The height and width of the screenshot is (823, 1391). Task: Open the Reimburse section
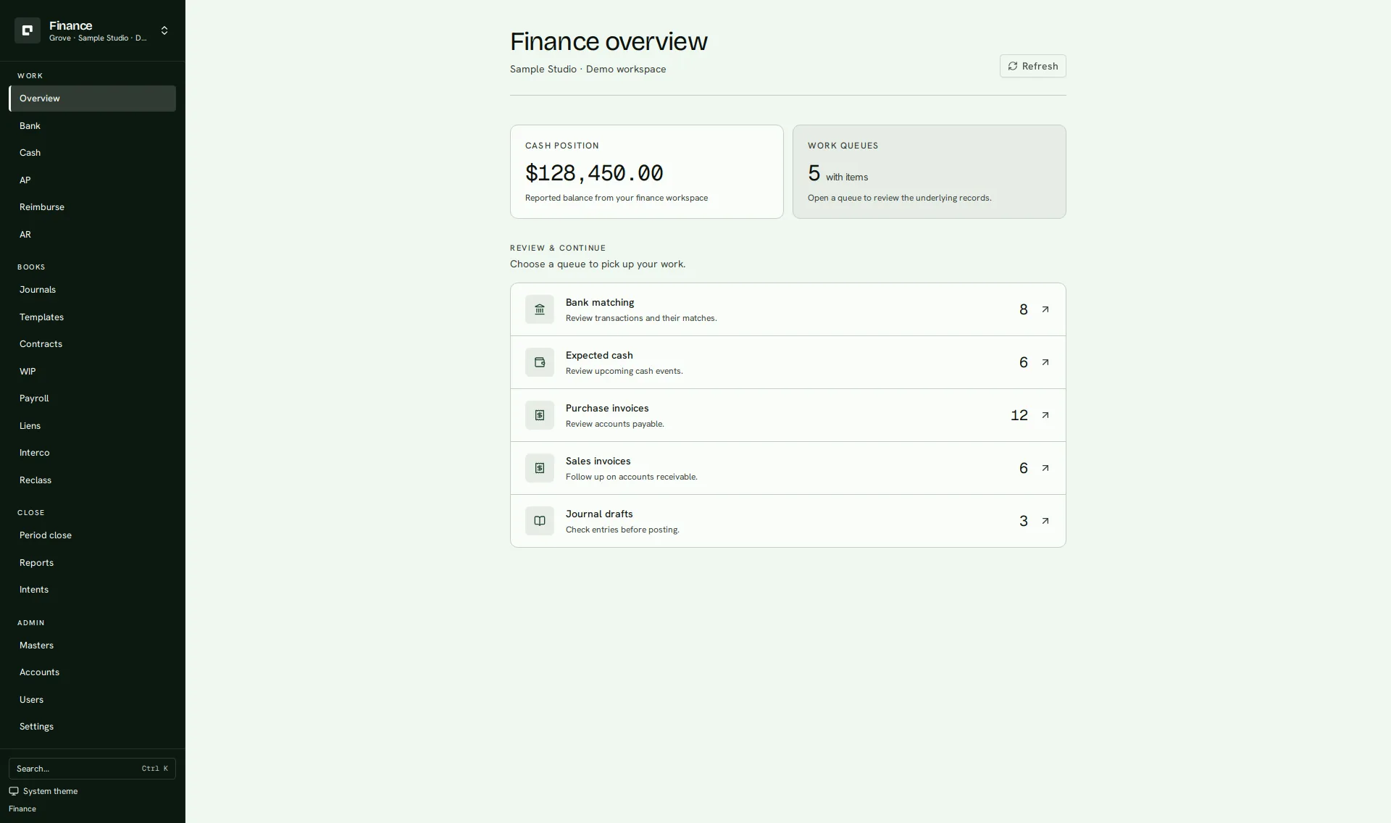click(x=92, y=207)
